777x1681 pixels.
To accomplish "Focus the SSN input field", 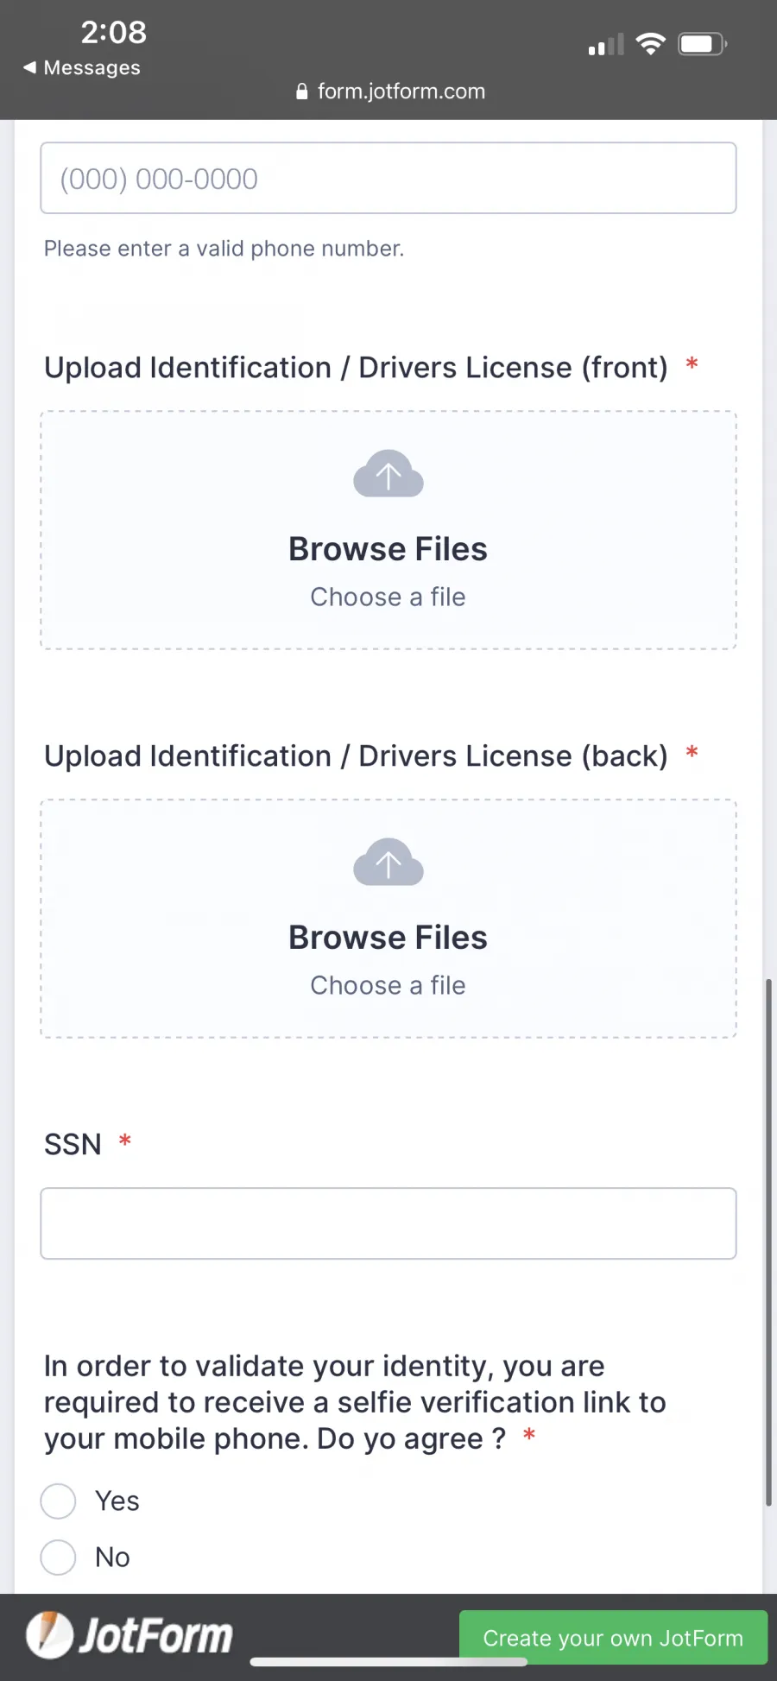I will [x=388, y=1223].
